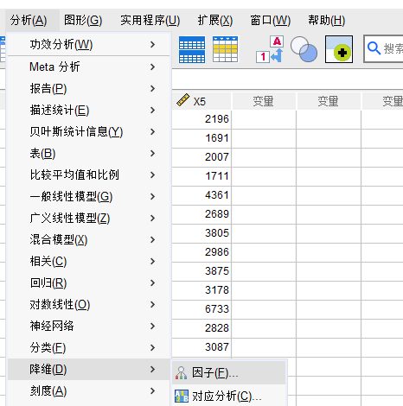
Task: Expand the 贝叶斯统计信息(Y) submenu
Action: click(88, 131)
